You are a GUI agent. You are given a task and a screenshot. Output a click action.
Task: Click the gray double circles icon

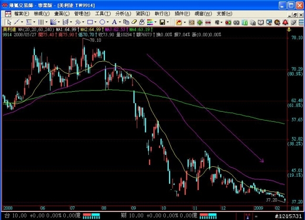236,23
